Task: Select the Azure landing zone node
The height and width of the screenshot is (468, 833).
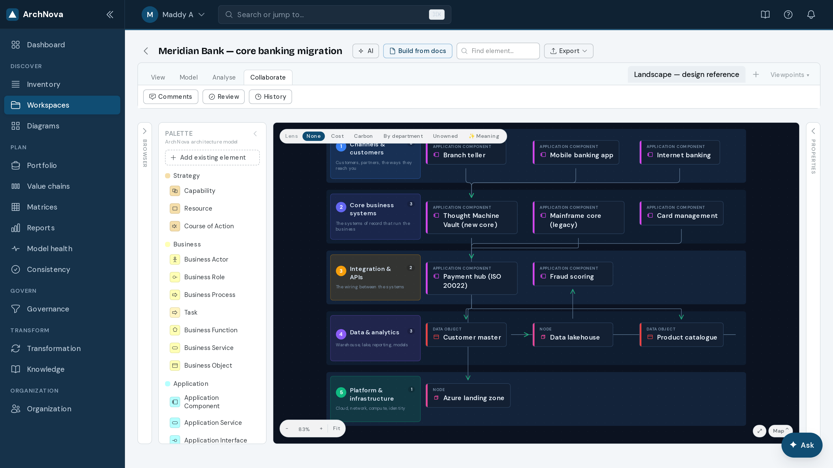Action: pyautogui.click(x=468, y=395)
